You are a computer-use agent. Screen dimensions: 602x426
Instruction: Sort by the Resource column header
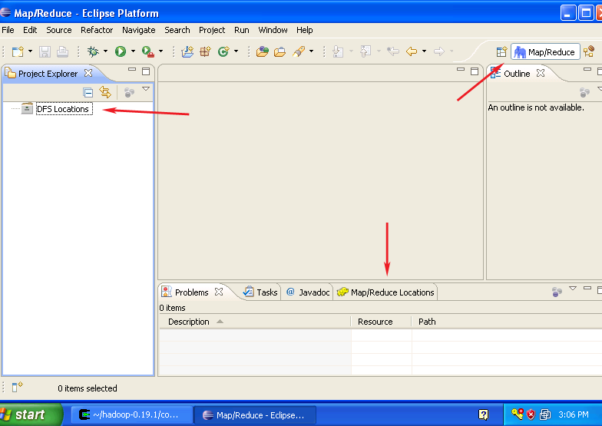381,322
